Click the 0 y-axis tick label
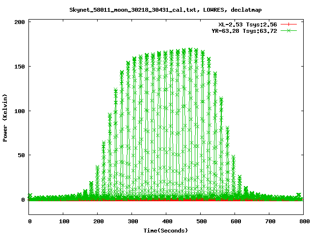 click(x=23, y=200)
